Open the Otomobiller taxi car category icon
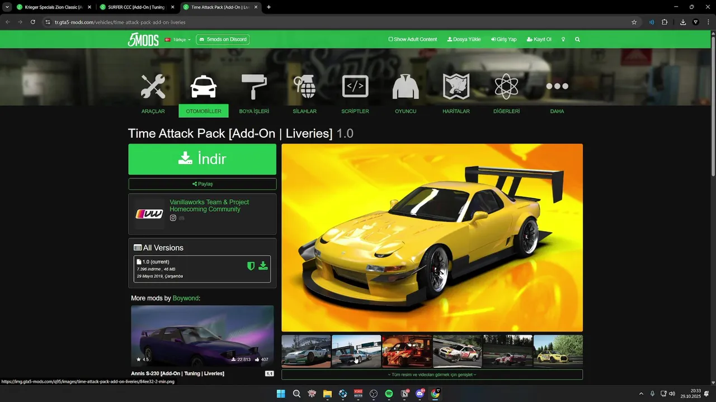The width and height of the screenshot is (716, 402). point(204,87)
